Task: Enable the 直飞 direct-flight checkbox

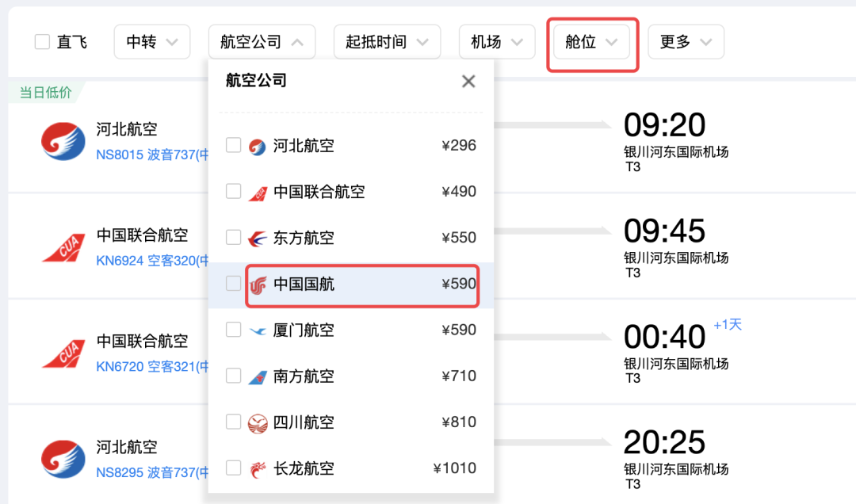Action: tap(42, 41)
